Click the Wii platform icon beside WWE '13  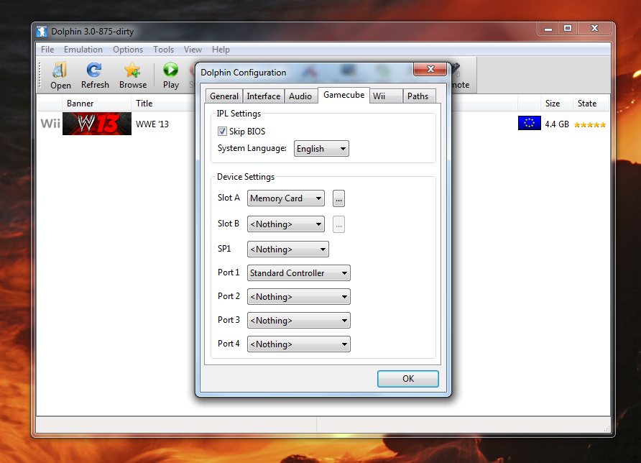pyautogui.click(x=49, y=123)
